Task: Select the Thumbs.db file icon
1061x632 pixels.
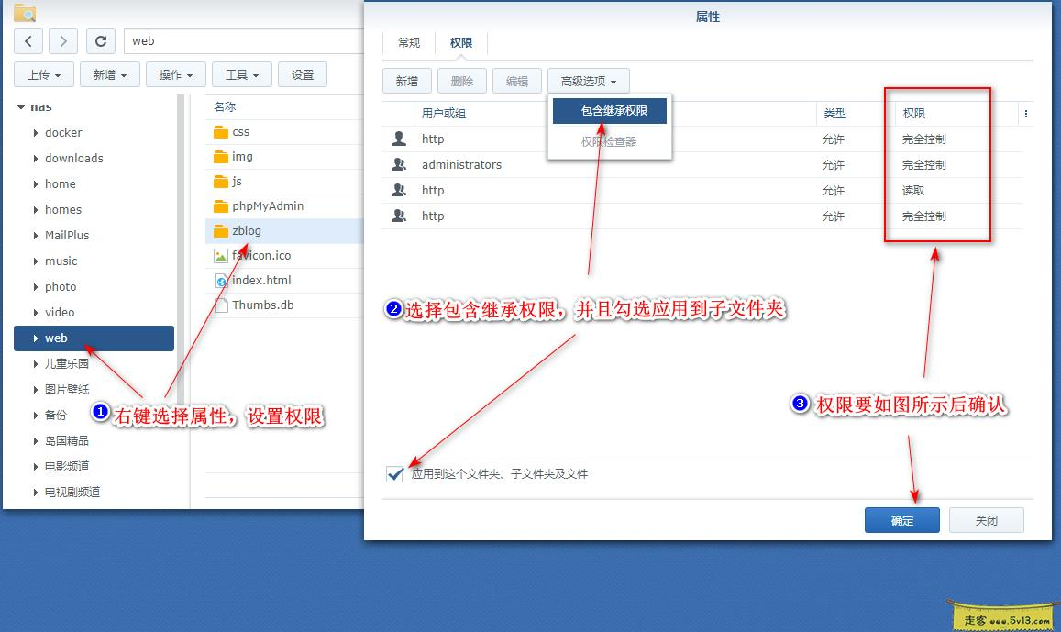Action: coord(223,306)
